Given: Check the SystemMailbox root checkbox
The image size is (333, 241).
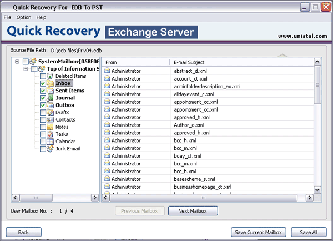Looking at the screenshot, I should (x=26, y=62).
